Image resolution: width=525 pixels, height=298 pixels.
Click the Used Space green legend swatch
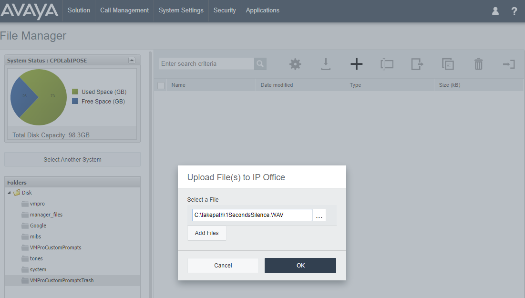click(75, 92)
